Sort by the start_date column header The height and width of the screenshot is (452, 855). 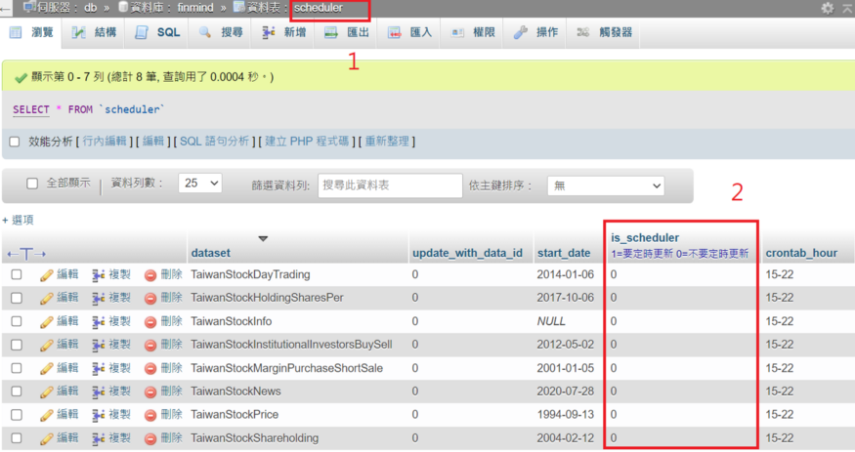tap(564, 253)
